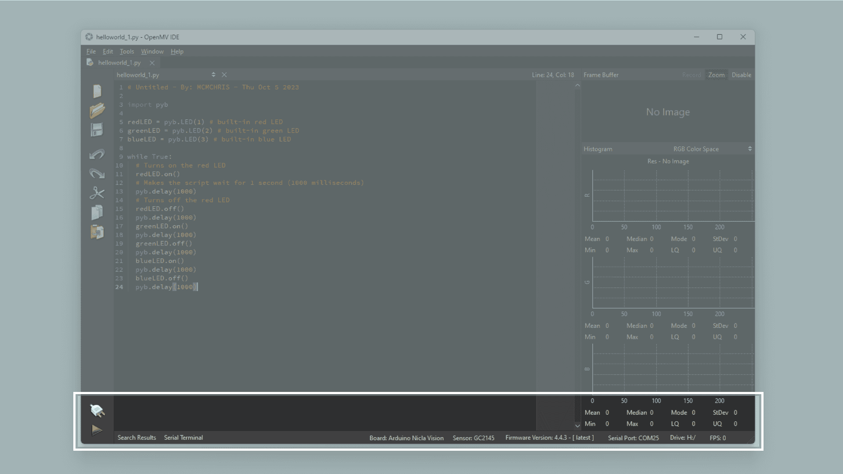Click the New File toolbar icon
The image size is (843, 474).
tap(97, 91)
